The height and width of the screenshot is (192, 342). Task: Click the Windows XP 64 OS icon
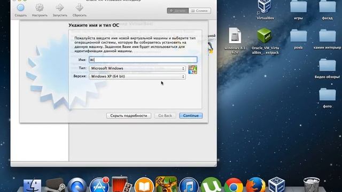[192, 70]
